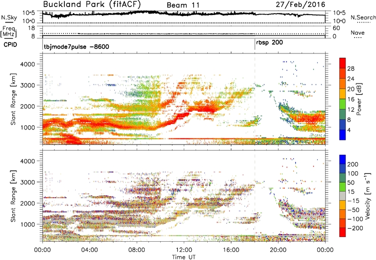Click the 'Slant Range [km]' label of the velocity panel

coord(13,196)
